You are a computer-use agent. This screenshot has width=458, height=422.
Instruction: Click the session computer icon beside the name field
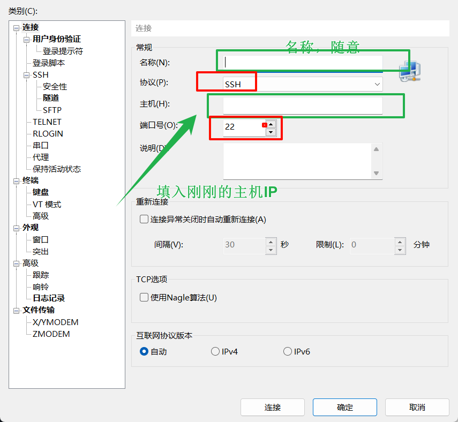[x=410, y=71]
